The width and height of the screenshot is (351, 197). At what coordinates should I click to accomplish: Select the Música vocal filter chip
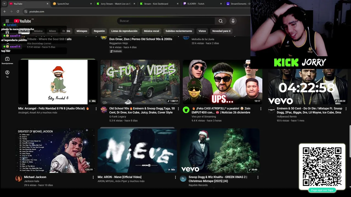point(151,31)
